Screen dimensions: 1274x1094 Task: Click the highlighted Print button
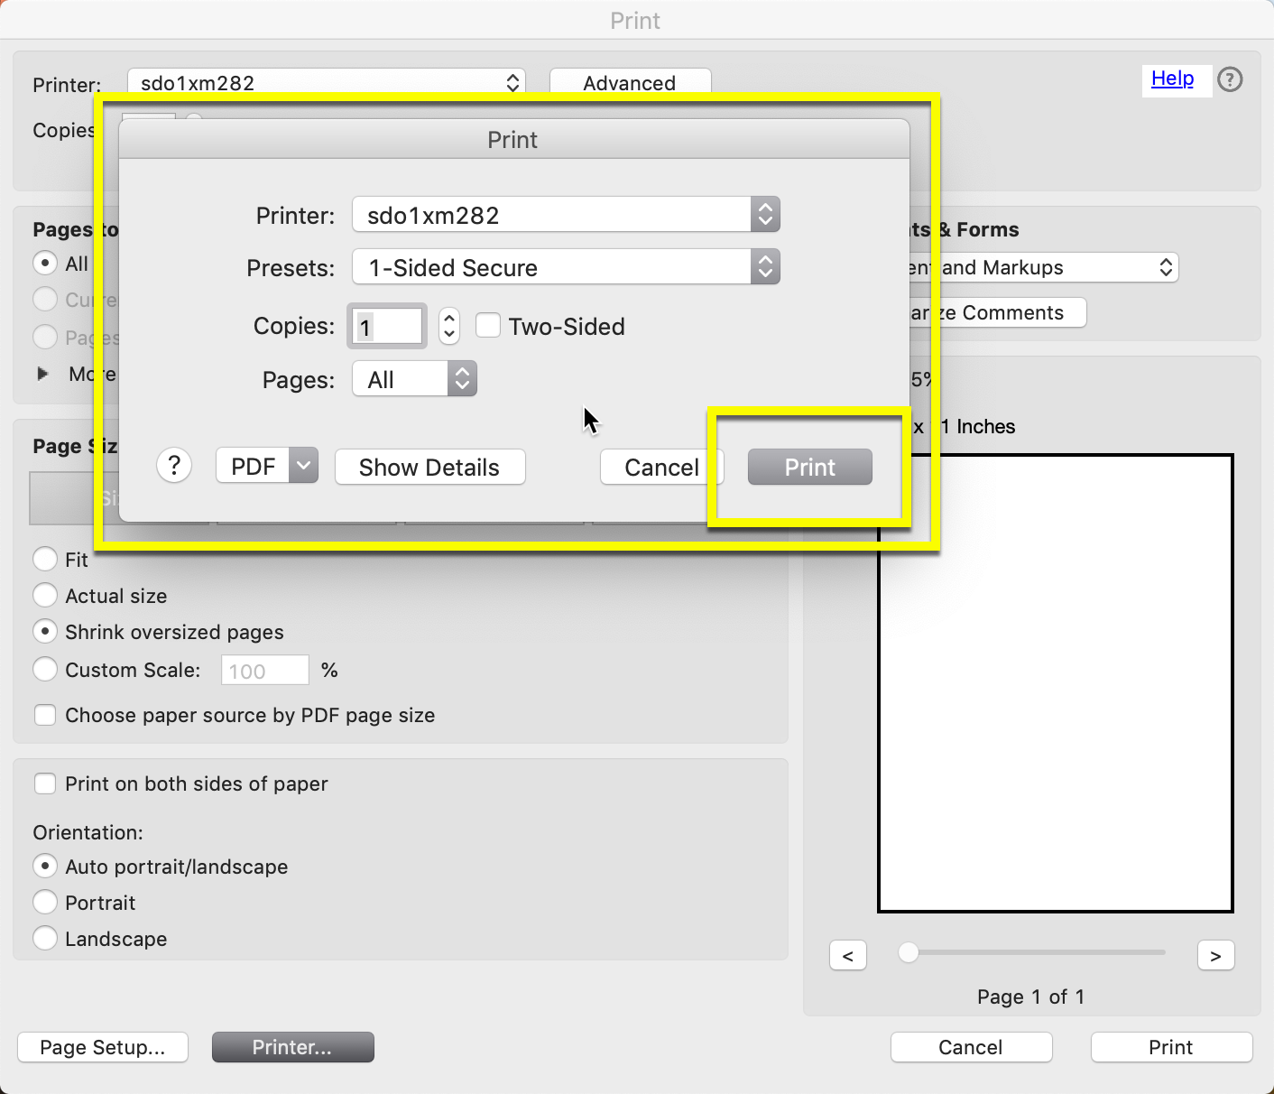pos(808,467)
